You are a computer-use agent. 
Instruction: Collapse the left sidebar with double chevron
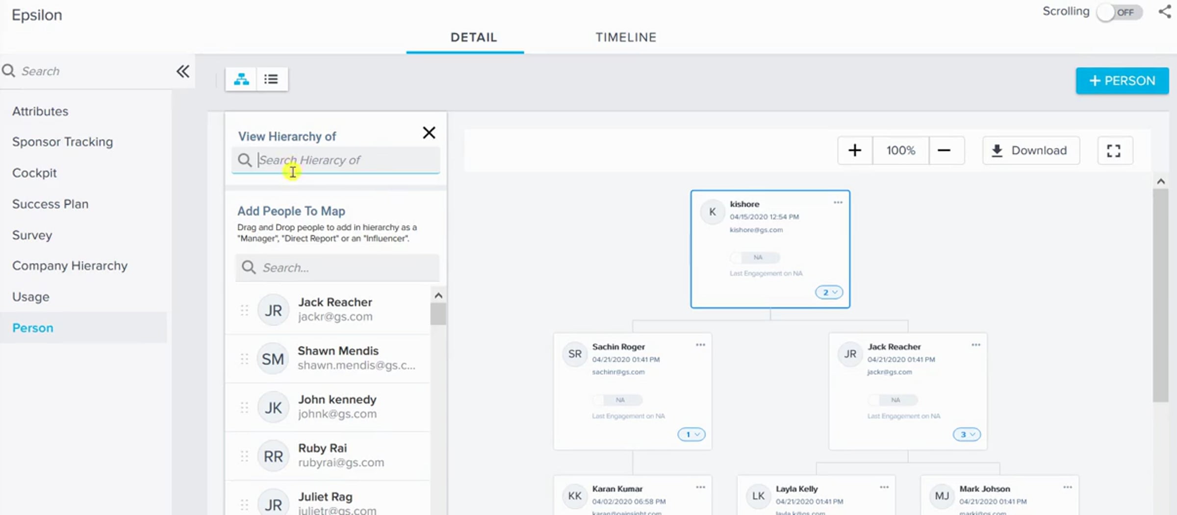click(183, 72)
